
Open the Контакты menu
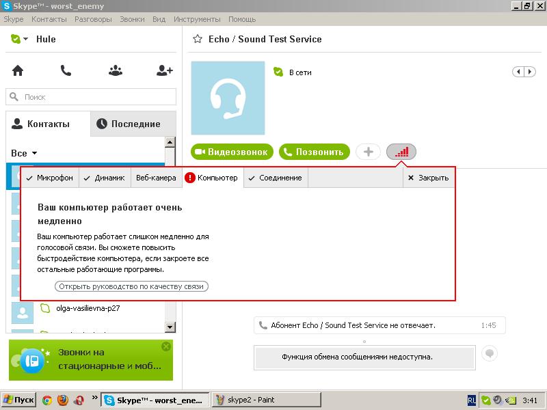[x=49, y=19]
